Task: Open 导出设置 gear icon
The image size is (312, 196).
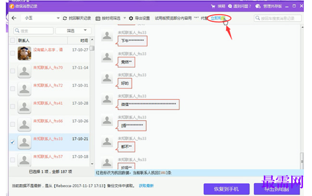Action: pyautogui.click(x=131, y=19)
